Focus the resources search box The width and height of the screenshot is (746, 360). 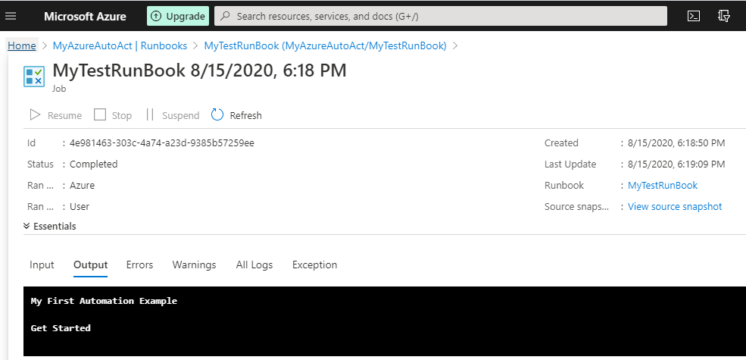(439, 16)
